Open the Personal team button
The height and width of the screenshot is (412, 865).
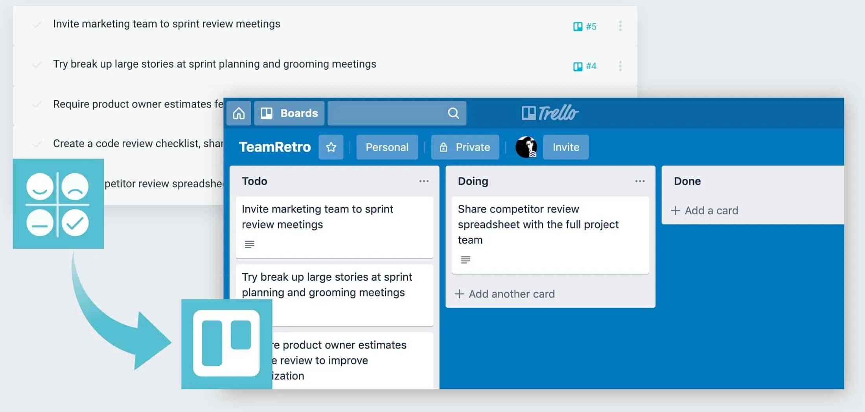click(387, 147)
